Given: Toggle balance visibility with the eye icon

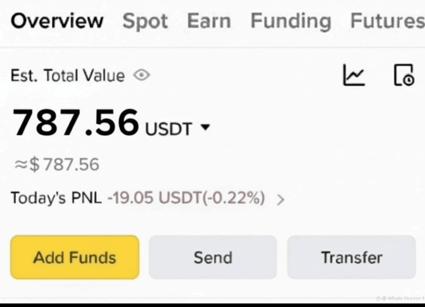Looking at the screenshot, I should click(141, 75).
